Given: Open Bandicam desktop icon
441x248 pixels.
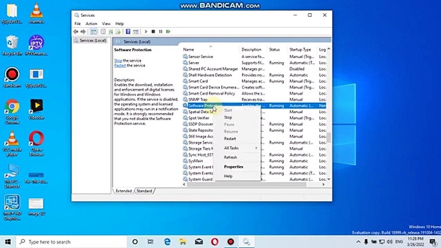Looking at the screenshot, I should pos(12,77).
